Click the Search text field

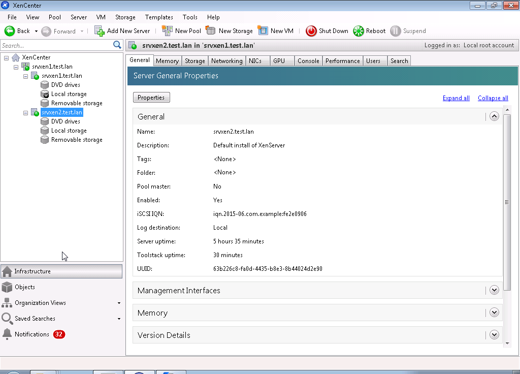pyautogui.click(x=56, y=45)
